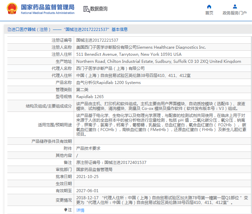Click the national emblem logo

12,8
